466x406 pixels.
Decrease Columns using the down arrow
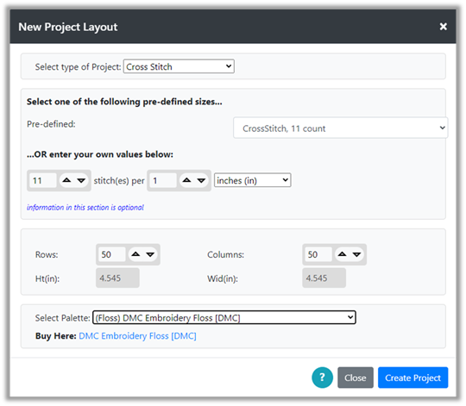[356, 254]
